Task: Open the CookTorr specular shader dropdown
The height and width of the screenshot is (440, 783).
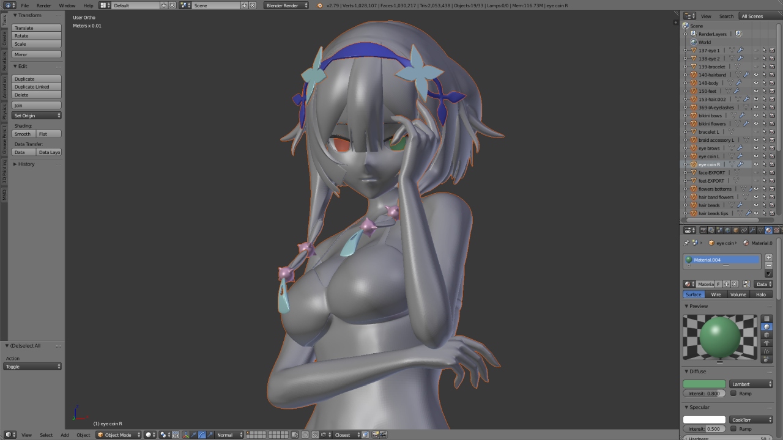Action: (751, 420)
